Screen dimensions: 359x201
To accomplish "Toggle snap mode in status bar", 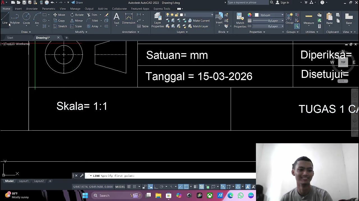I will [134, 187].
